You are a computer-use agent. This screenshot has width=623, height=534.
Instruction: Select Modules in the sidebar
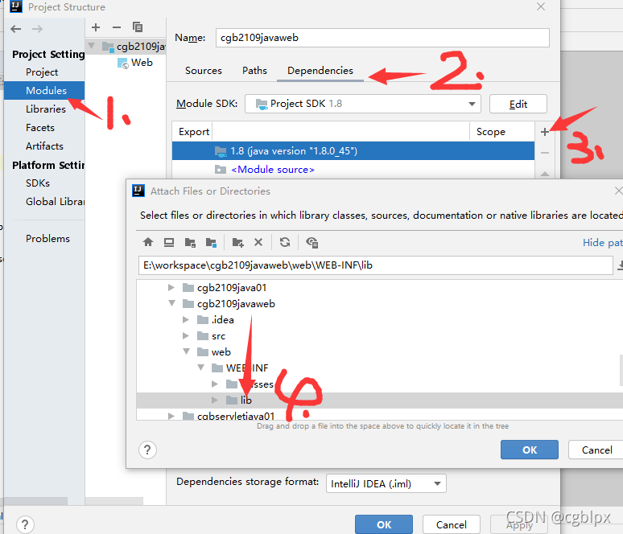pyautogui.click(x=46, y=91)
